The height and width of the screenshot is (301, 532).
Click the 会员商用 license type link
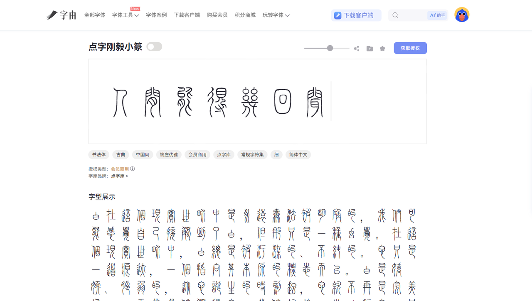[x=120, y=169]
